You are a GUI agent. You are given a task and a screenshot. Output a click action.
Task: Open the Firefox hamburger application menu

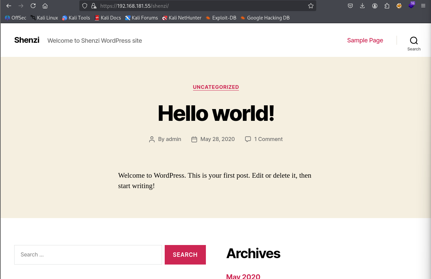click(x=423, y=6)
